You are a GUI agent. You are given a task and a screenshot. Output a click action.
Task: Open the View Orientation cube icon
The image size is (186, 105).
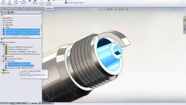(x=111, y=9)
